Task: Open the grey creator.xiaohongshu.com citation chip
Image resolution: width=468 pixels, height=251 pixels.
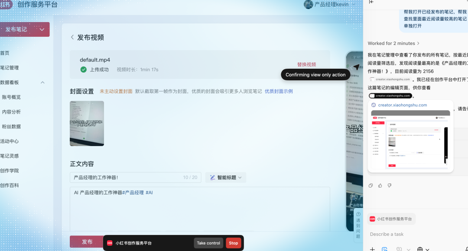Action: point(390,79)
